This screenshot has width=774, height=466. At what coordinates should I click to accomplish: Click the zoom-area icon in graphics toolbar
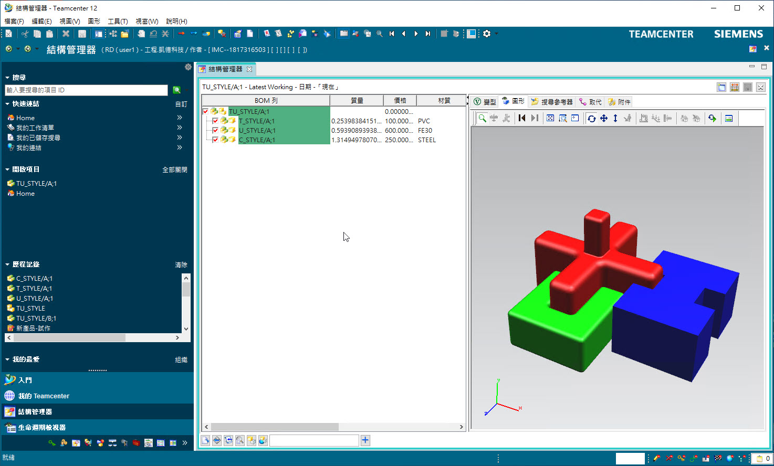563,118
